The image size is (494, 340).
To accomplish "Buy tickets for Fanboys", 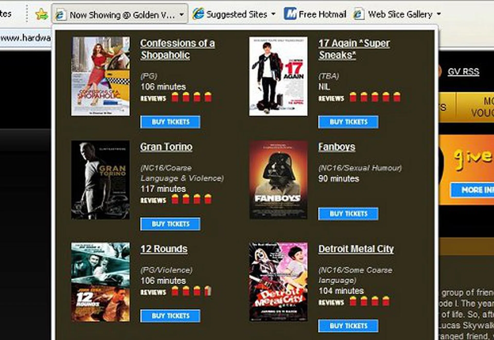I will coord(348,214).
